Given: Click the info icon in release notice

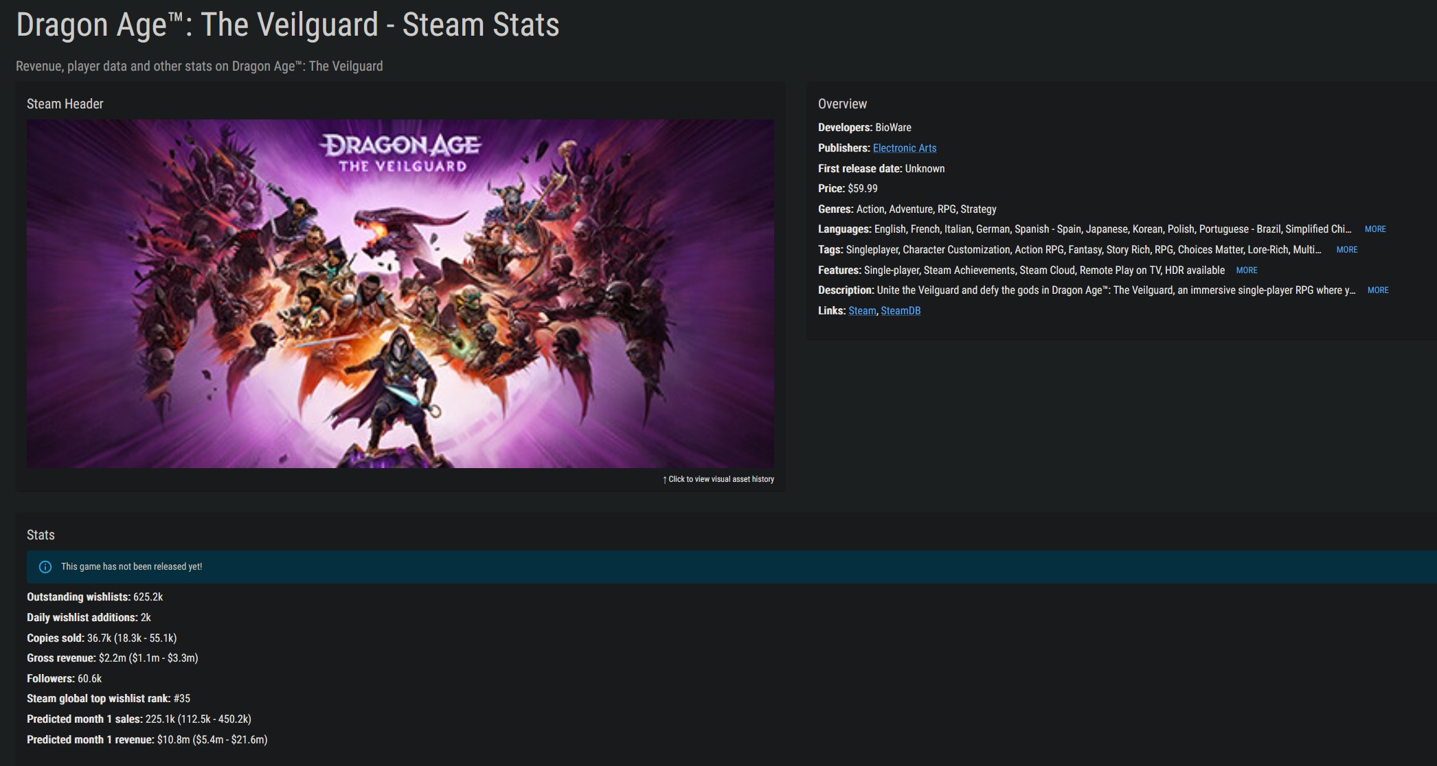Looking at the screenshot, I should 45,567.
